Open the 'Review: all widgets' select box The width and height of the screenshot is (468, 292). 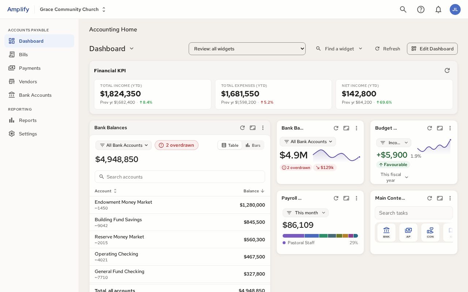click(247, 49)
